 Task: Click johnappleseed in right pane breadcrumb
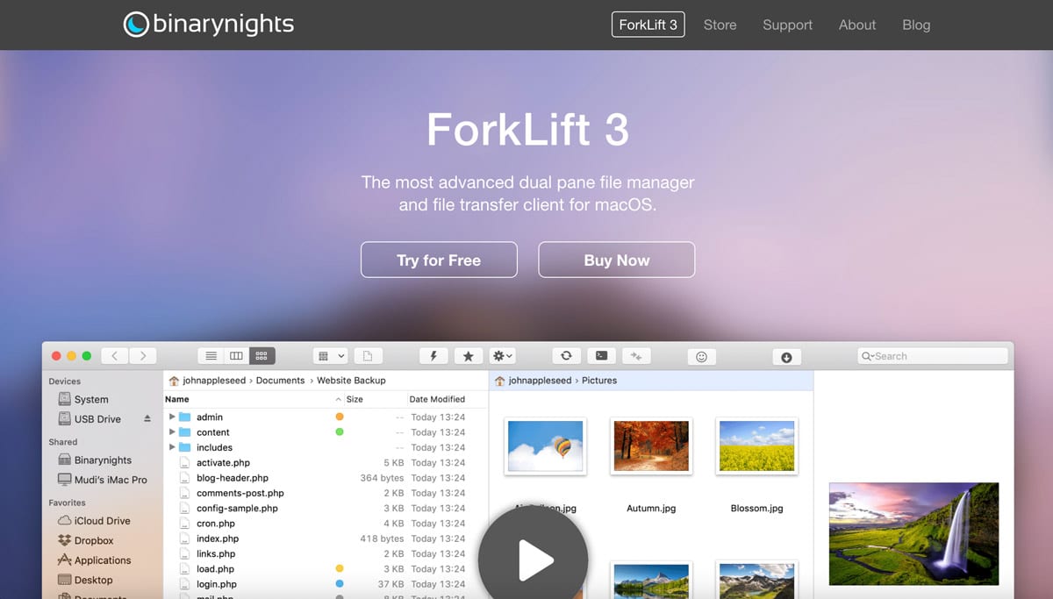pos(541,381)
